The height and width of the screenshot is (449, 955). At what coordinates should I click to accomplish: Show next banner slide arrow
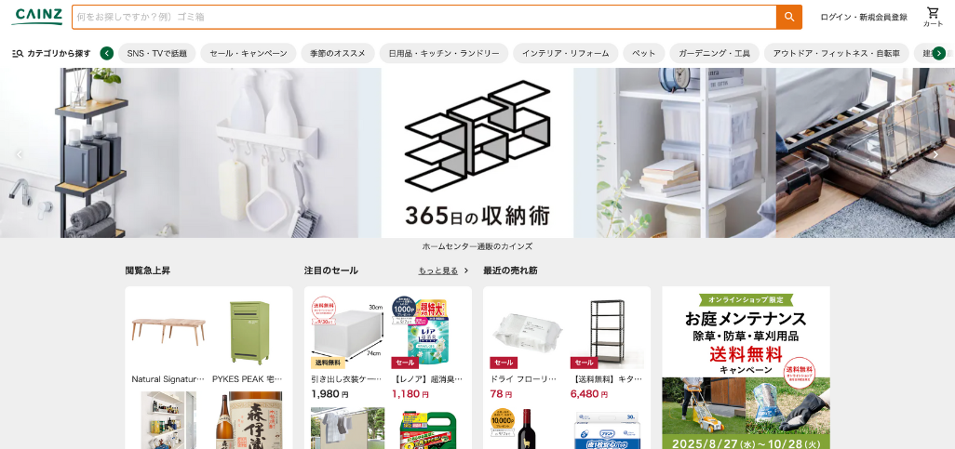(935, 154)
